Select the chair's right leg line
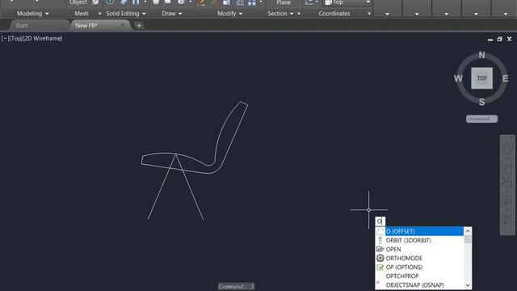The height and width of the screenshot is (291, 517). 190,187
